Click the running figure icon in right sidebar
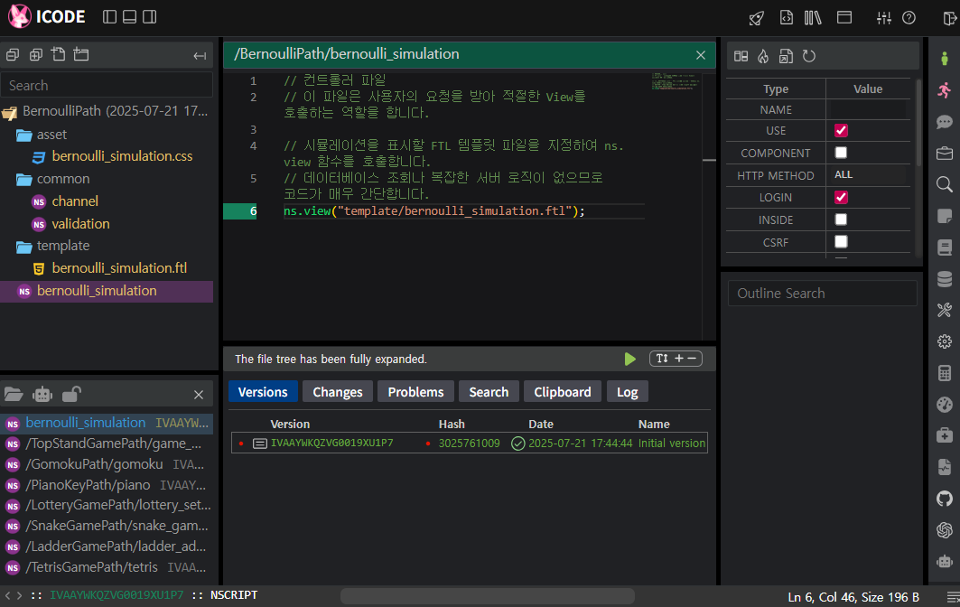Screen dimensions: 960x607 click(x=944, y=90)
